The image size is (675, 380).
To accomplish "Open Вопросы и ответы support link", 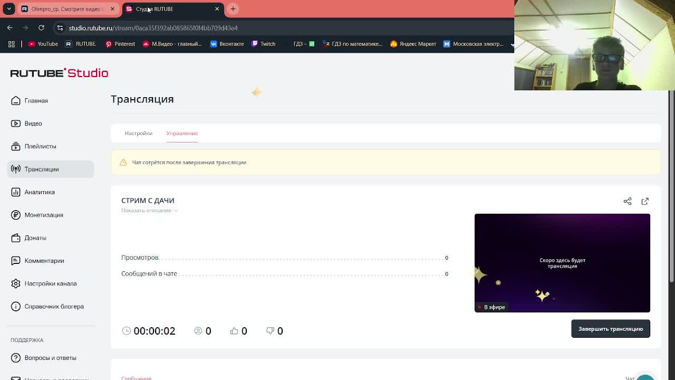I will click(44, 358).
